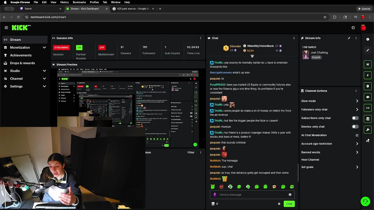Open Slow mode options arrow
The image size is (374, 210).
coord(357,101)
